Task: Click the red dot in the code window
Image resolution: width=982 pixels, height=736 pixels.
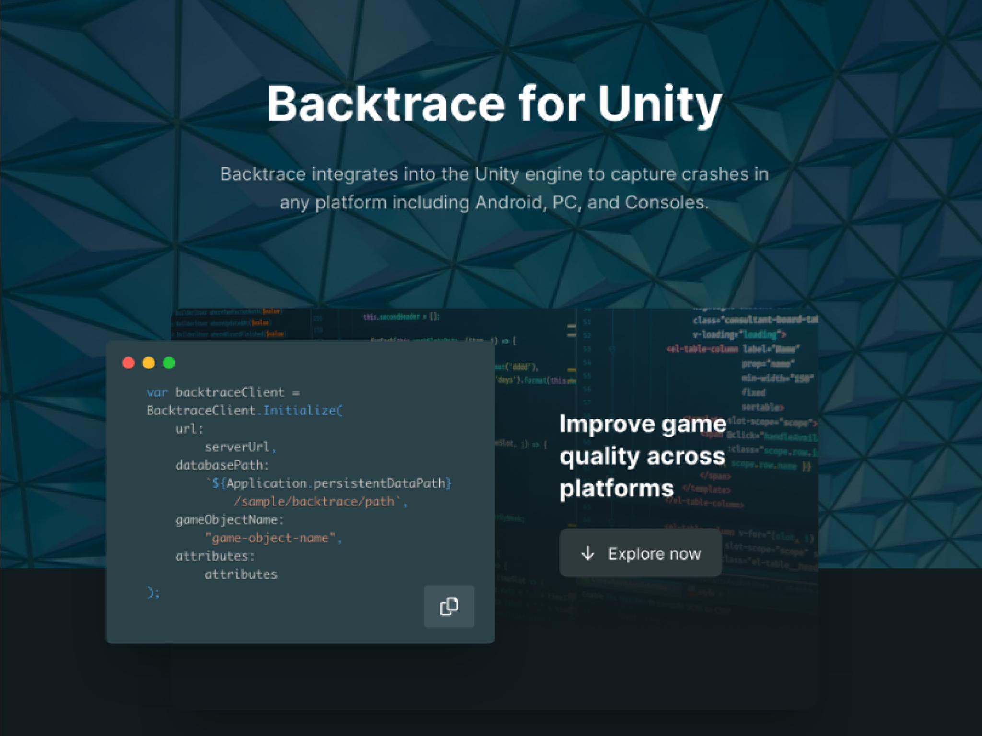Action: pyautogui.click(x=129, y=363)
